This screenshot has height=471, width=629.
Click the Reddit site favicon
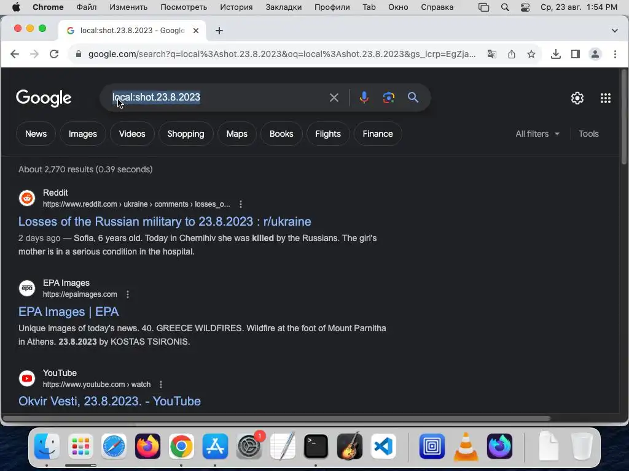27,198
